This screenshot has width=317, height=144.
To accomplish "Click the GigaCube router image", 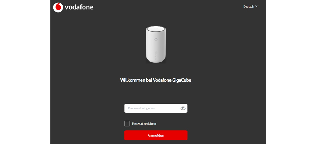I will [156, 45].
